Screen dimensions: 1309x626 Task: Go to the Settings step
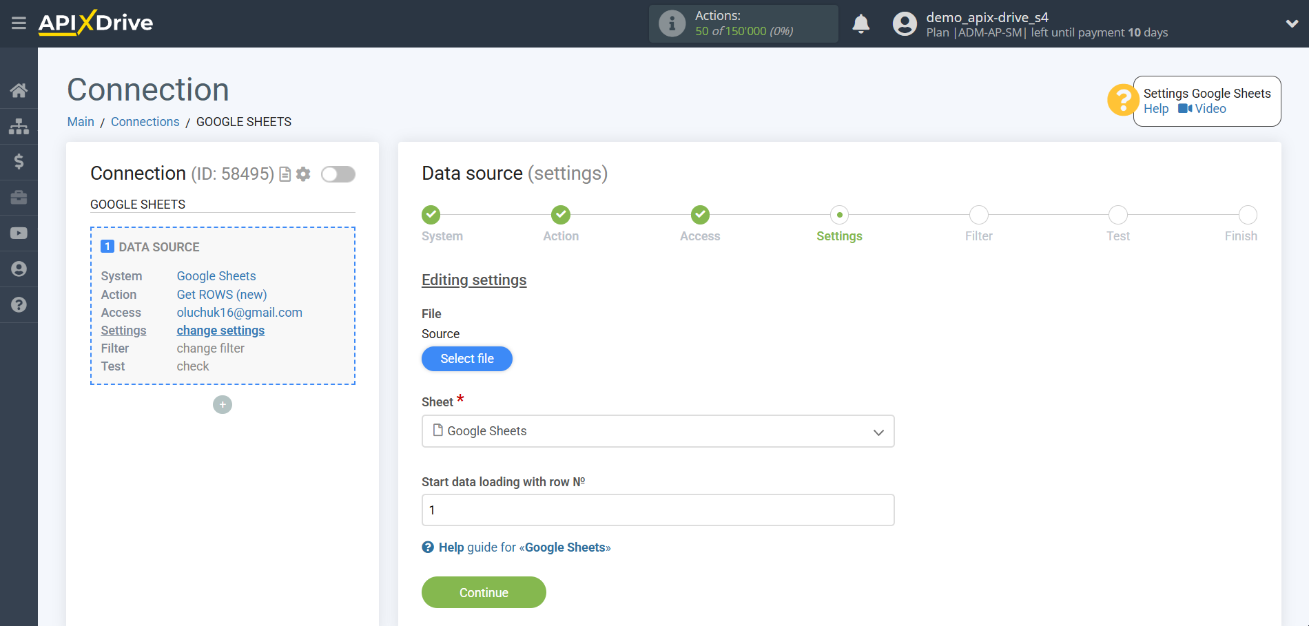tap(839, 215)
